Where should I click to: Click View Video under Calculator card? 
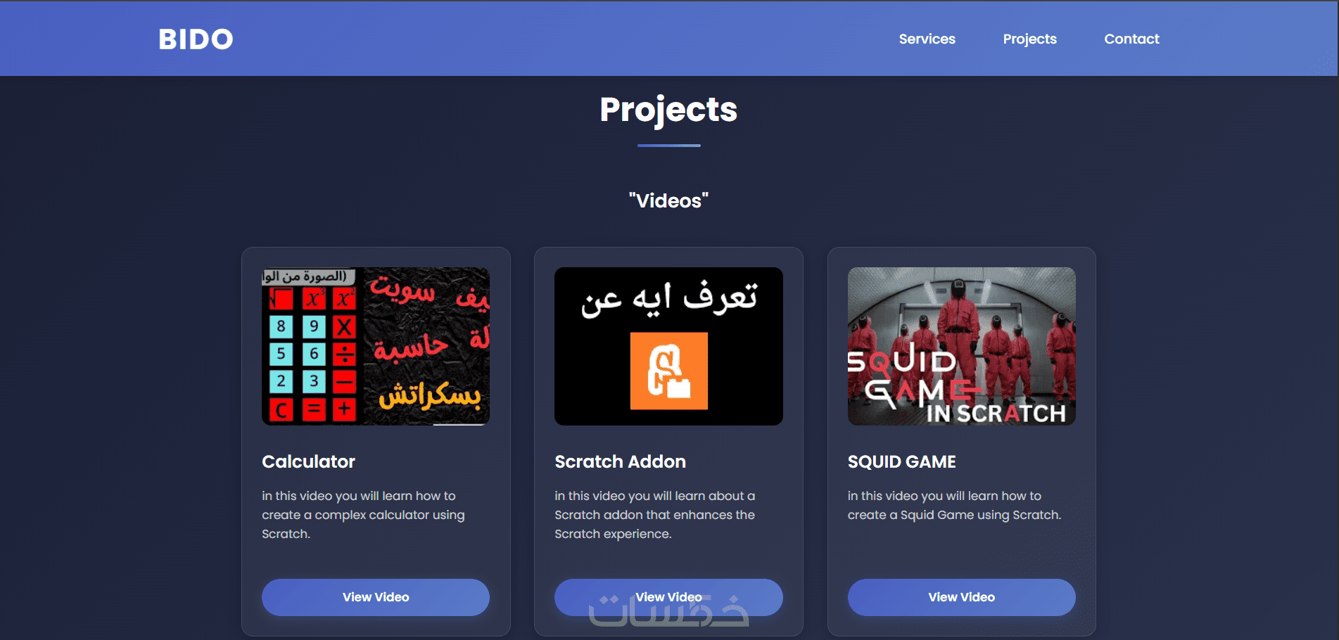pyautogui.click(x=376, y=597)
